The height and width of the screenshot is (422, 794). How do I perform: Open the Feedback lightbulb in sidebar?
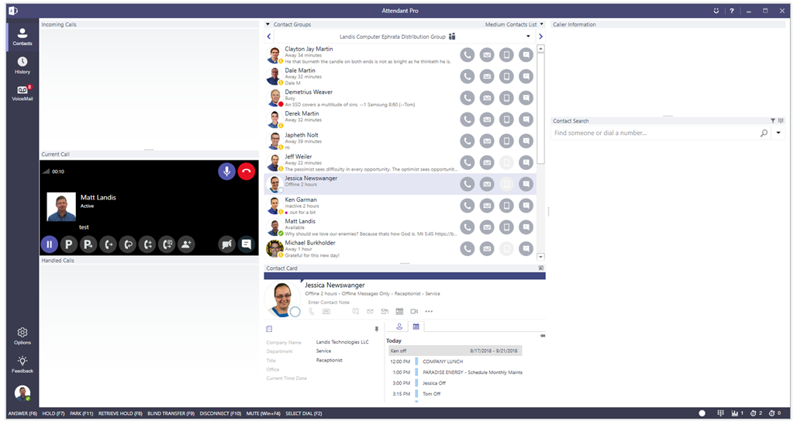(x=22, y=365)
